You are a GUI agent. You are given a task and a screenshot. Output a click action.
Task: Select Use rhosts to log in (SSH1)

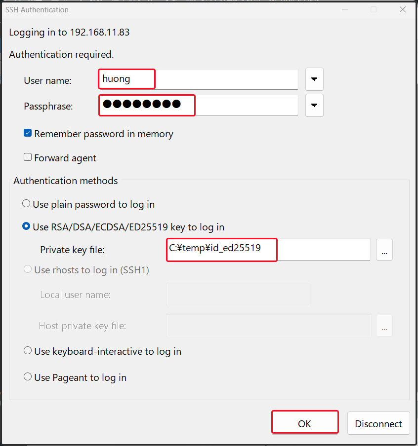(27, 270)
